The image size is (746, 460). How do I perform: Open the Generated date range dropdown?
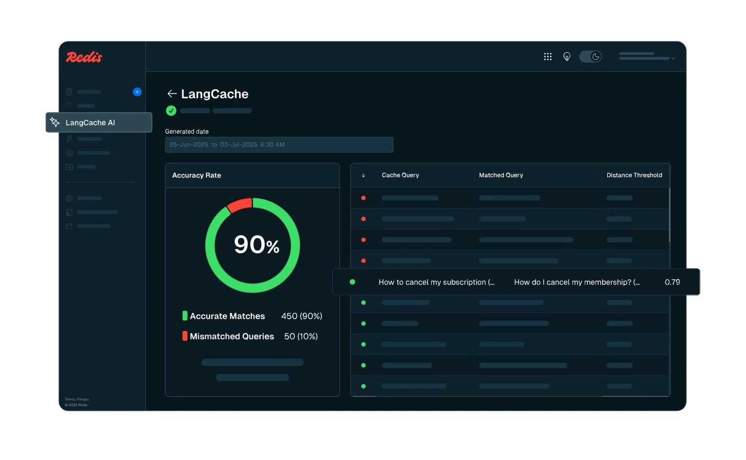[279, 144]
